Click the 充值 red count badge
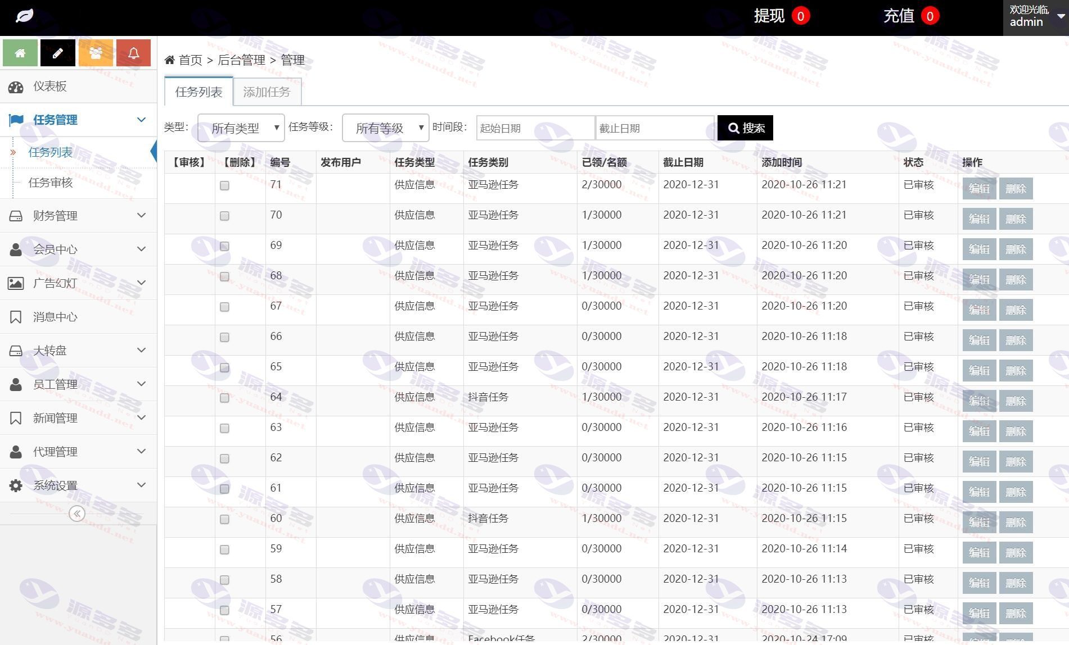 930,16
